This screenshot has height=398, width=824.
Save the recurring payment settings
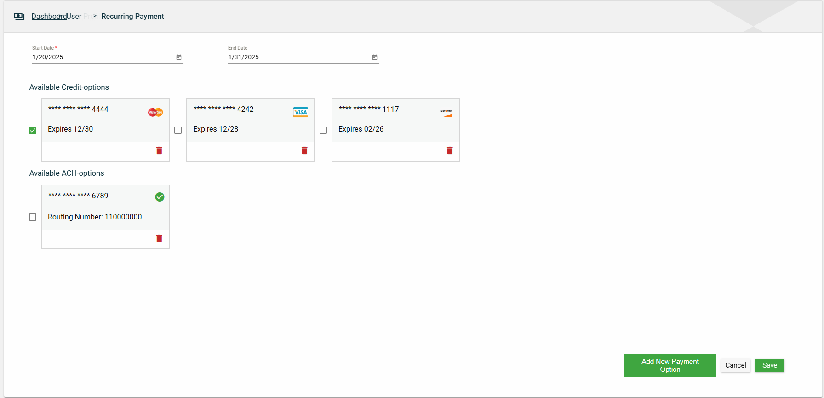(769, 365)
